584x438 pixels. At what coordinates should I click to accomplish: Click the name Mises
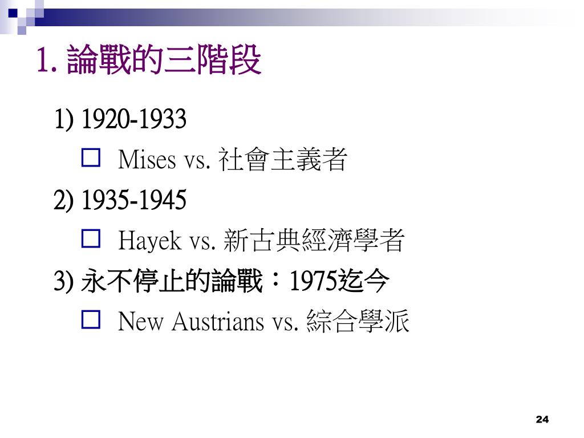[147, 160]
